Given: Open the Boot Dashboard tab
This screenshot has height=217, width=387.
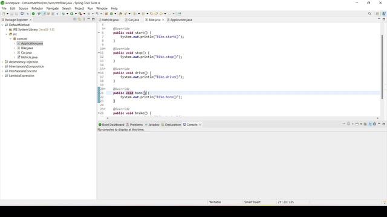Looking at the screenshot, I should click(111, 125).
